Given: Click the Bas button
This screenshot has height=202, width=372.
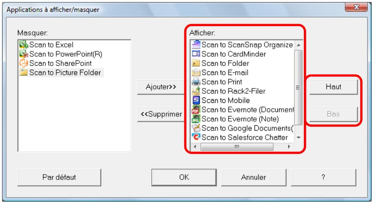Looking at the screenshot, I should [x=333, y=114].
